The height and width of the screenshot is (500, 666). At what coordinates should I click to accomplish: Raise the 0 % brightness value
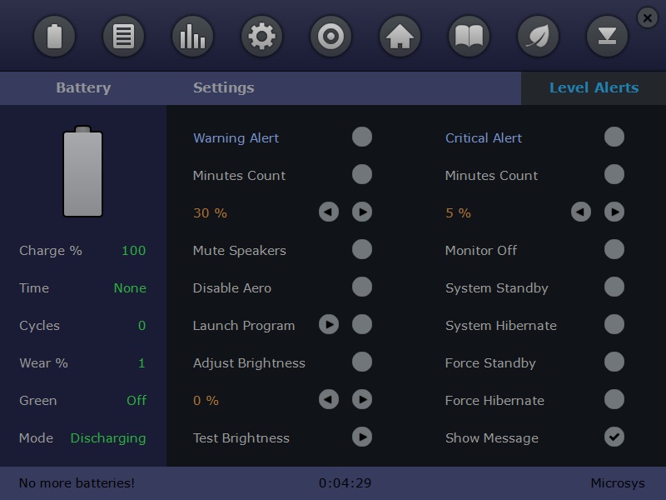pos(362,399)
